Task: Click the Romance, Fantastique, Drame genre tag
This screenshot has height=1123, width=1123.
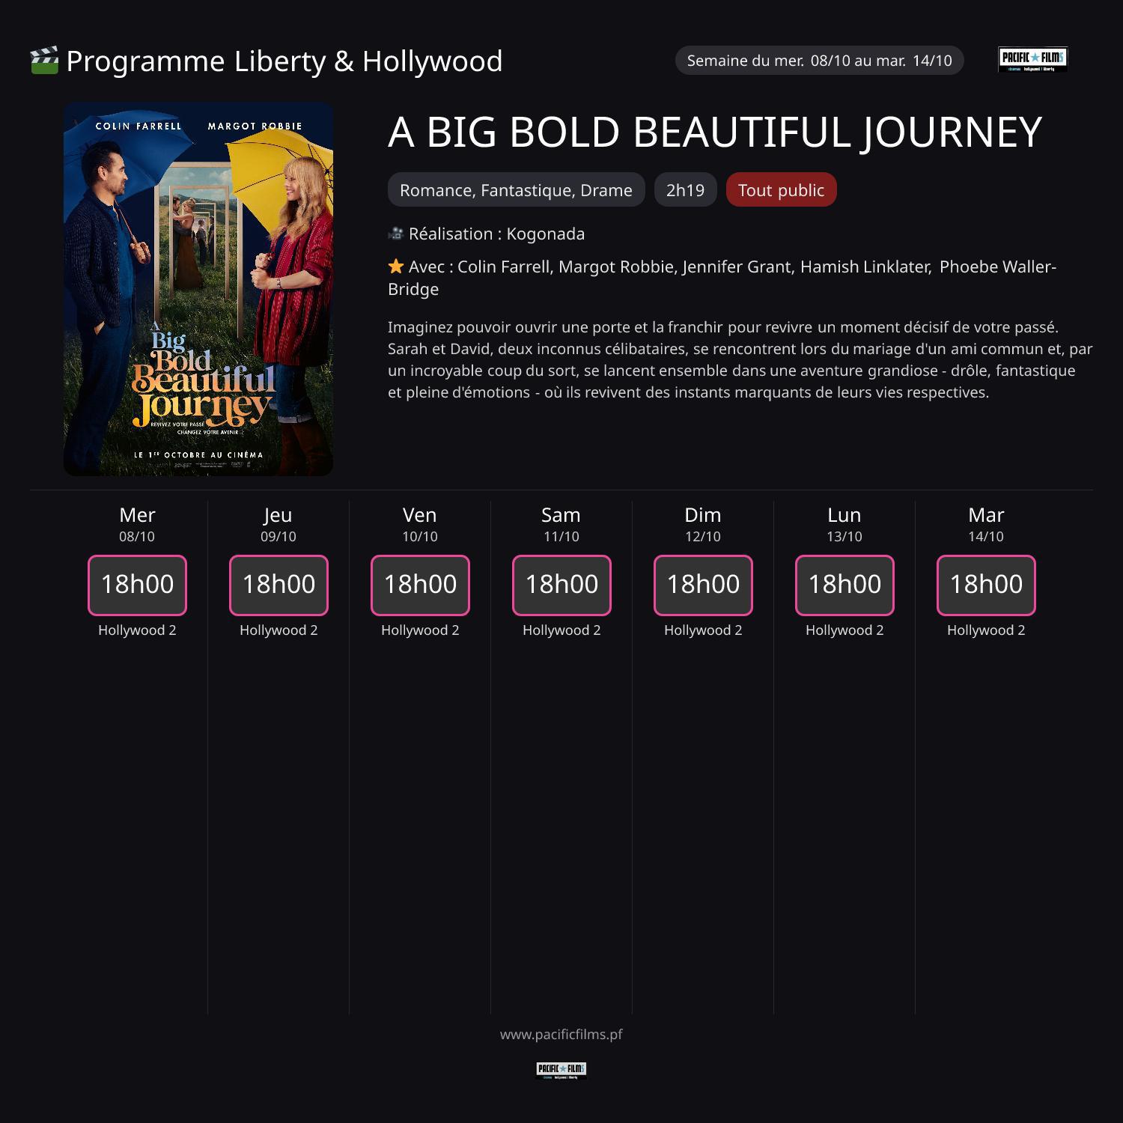Action: 516,190
